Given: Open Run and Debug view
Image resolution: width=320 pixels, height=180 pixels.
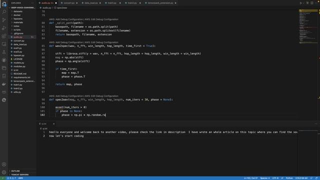Looking at the screenshot, I should click(x=4, y=28).
